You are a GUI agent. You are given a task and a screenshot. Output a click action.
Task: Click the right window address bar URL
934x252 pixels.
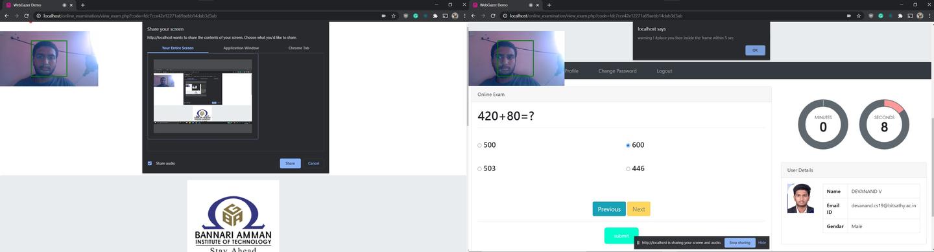point(596,16)
